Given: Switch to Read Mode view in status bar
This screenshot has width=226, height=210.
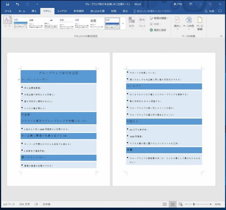Looking at the screenshot, I should tap(165, 204).
